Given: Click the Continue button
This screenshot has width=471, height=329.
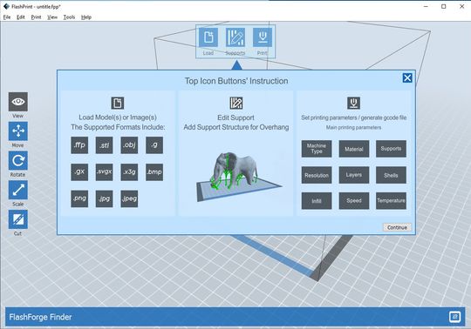Looking at the screenshot, I should tap(397, 227).
